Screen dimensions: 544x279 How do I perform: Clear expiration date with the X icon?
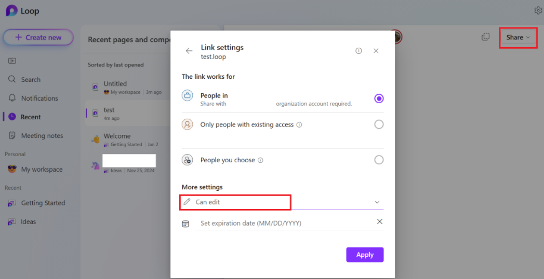379,221
